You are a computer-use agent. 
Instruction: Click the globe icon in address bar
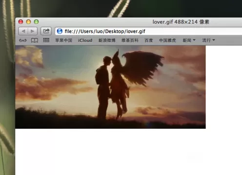point(60,31)
